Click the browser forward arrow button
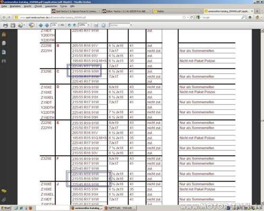This screenshot has width=264, height=211. tap(9, 17)
